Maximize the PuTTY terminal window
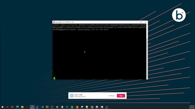The width and height of the screenshot is (195, 109). coord(141,22)
